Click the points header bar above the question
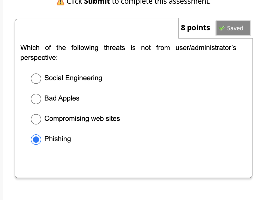The image size is (253, 200). point(215,28)
